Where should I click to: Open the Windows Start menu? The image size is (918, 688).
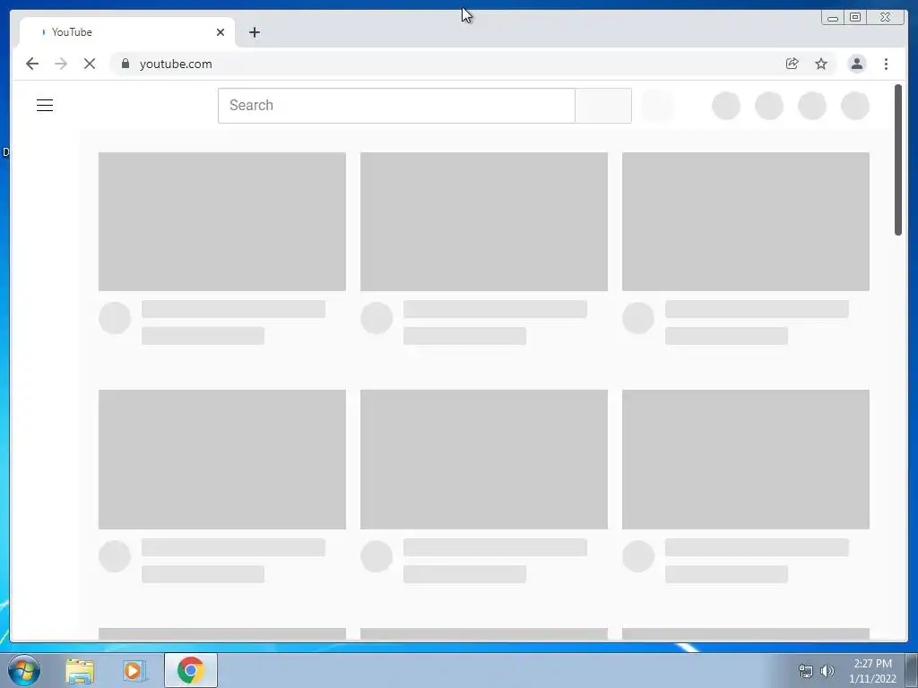click(x=24, y=670)
